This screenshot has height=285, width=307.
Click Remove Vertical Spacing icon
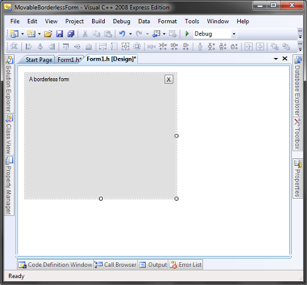click(x=234, y=47)
